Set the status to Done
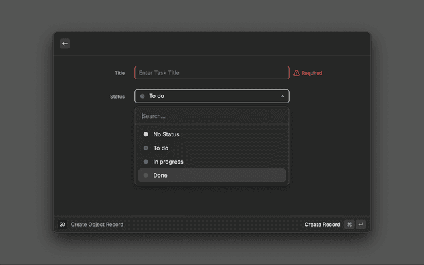The height and width of the screenshot is (265, 424). [x=160, y=176]
